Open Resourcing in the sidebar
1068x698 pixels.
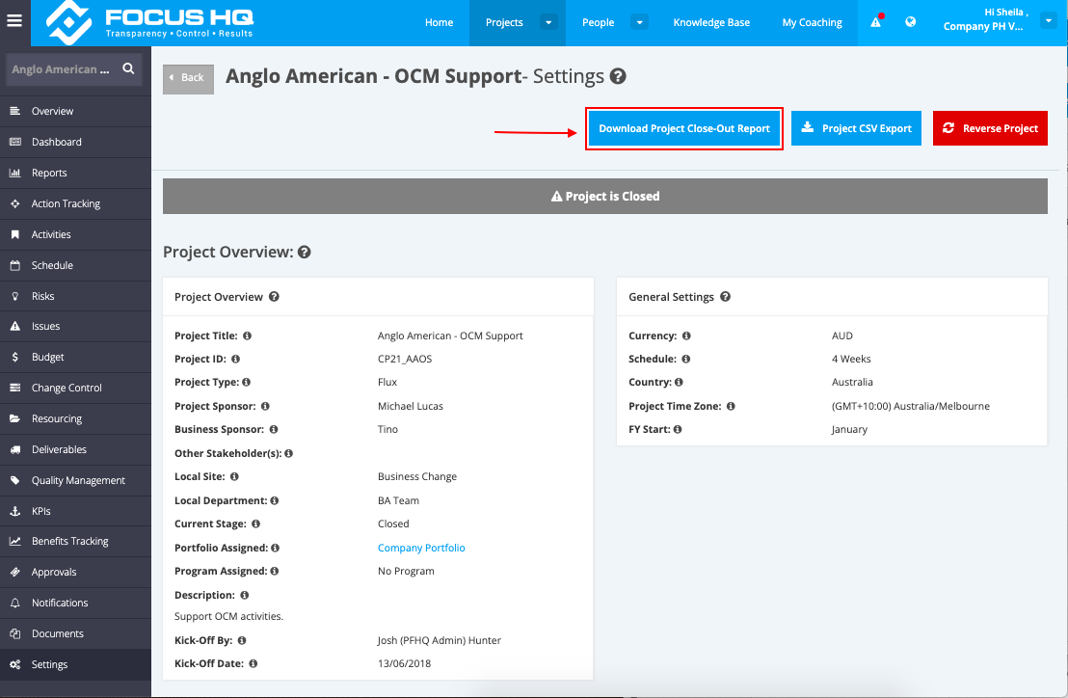click(x=75, y=418)
